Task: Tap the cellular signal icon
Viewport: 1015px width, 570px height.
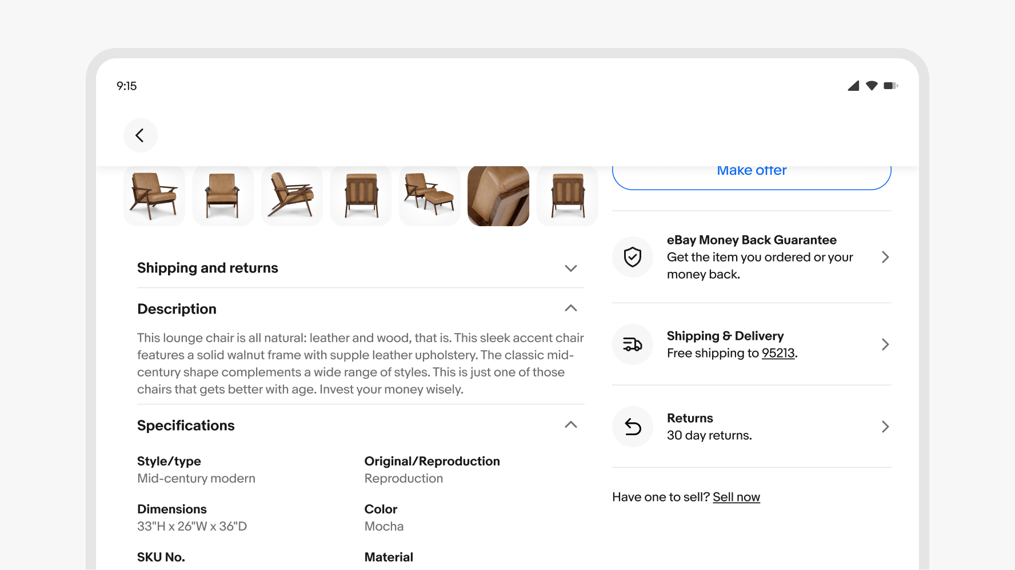Action: pyautogui.click(x=853, y=86)
